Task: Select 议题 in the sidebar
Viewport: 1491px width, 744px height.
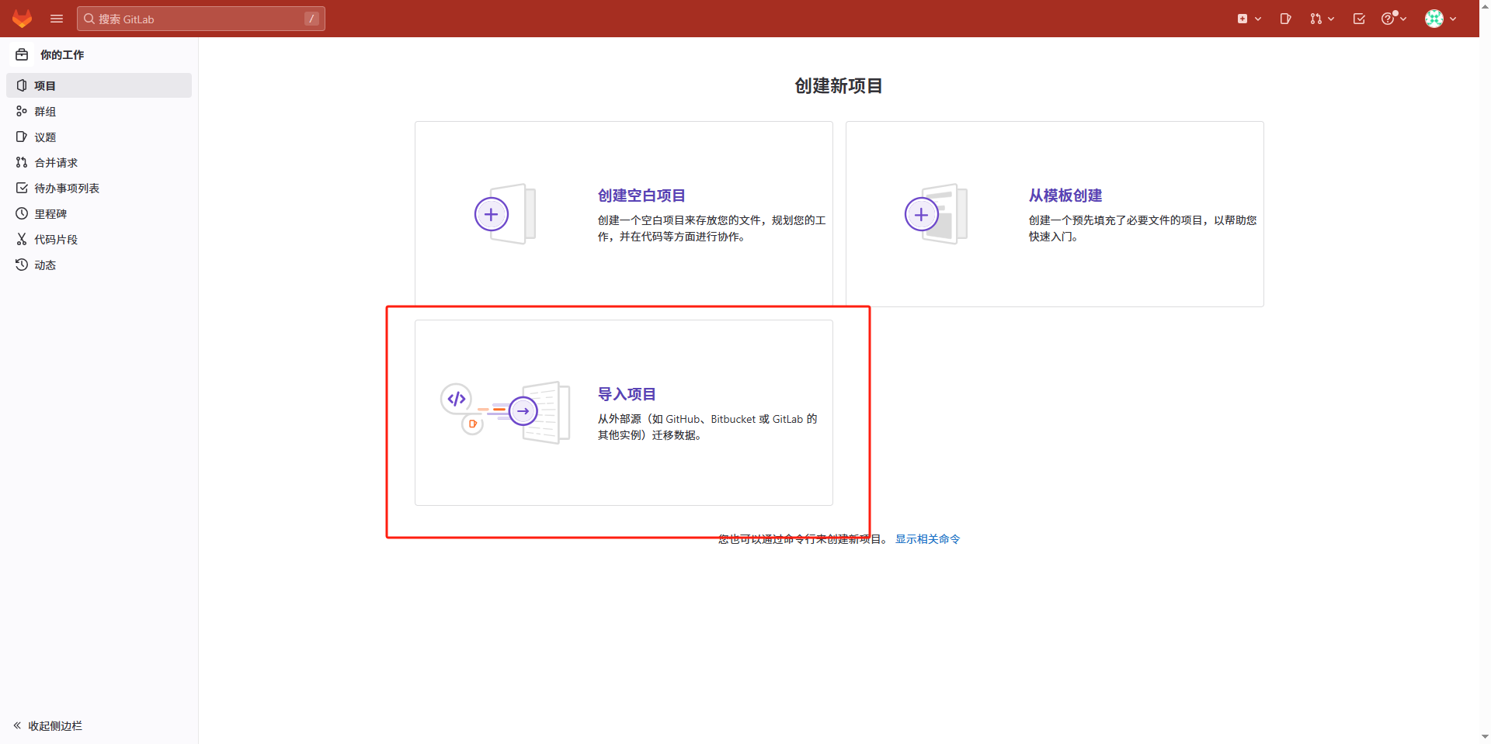Action: click(99, 137)
